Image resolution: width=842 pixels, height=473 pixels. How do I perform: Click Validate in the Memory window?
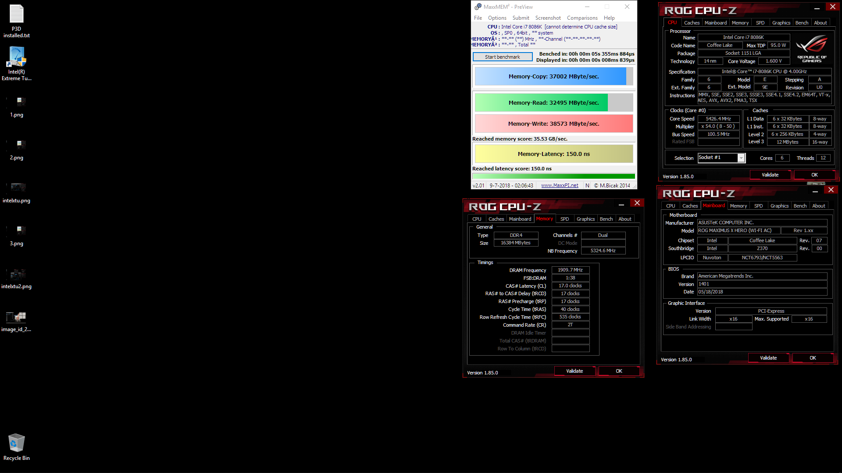point(574,371)
